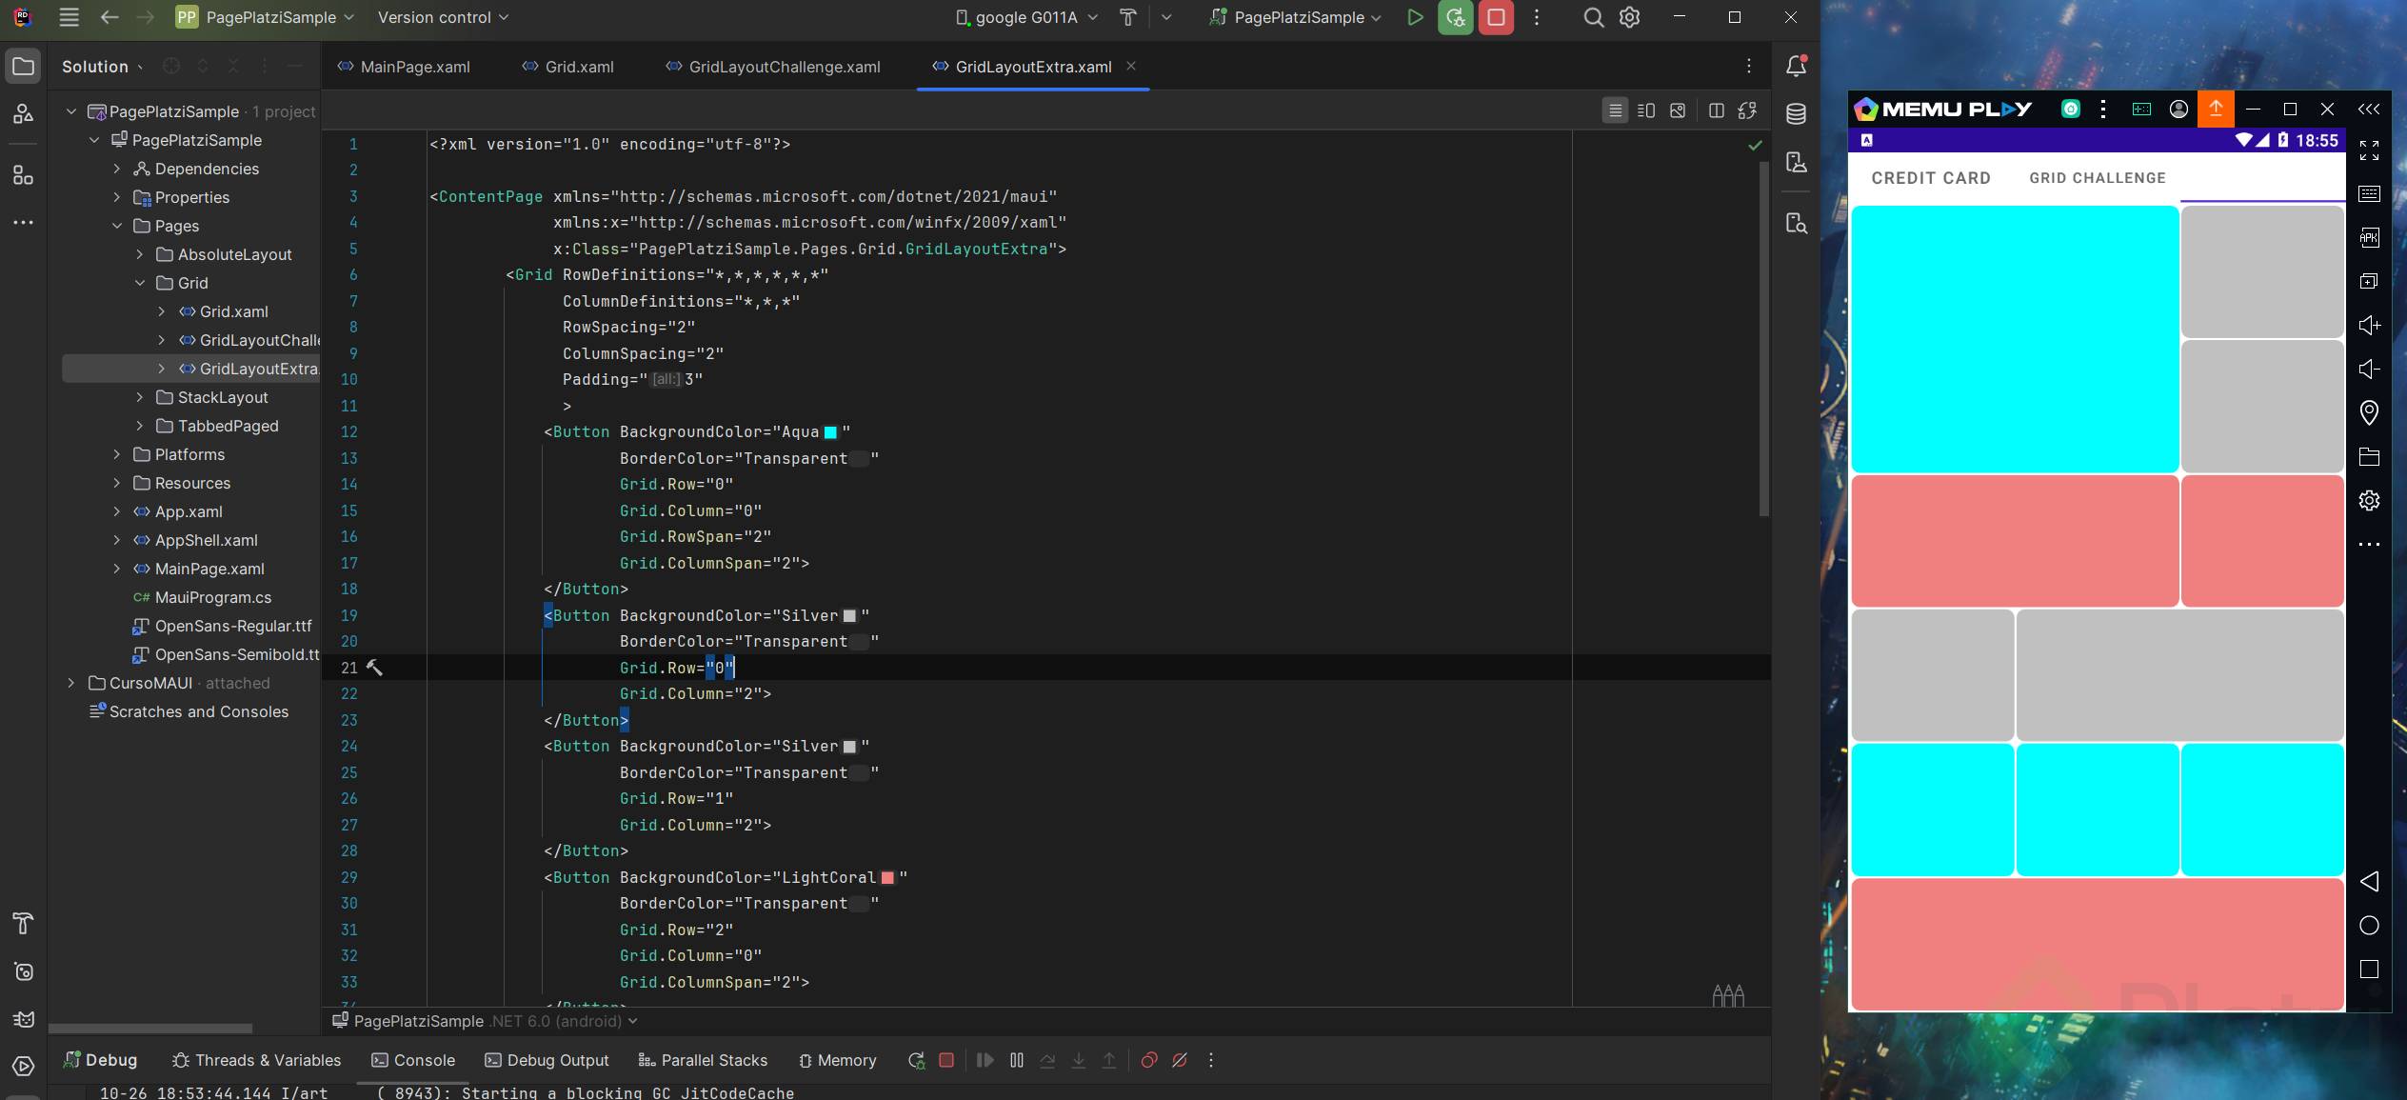The width and height of the screenshot is (2407, 1100).
Task: Switch editor to split text and preview
Action: click(x=1645, y=110)
